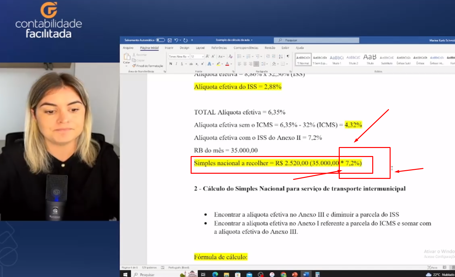The image size is (455, 277).
Task: Activate Pincel de Formatação
Action: coord(147,66)
